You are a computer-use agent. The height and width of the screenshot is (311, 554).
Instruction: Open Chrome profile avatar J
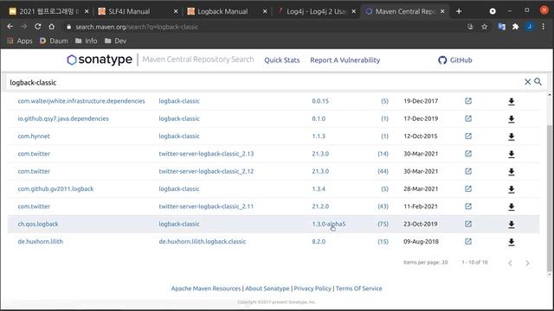[x=529, y=27]
